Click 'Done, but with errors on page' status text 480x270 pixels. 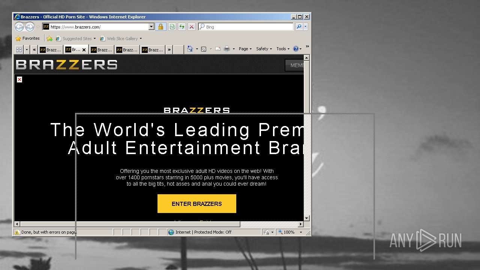pos(49,232)
